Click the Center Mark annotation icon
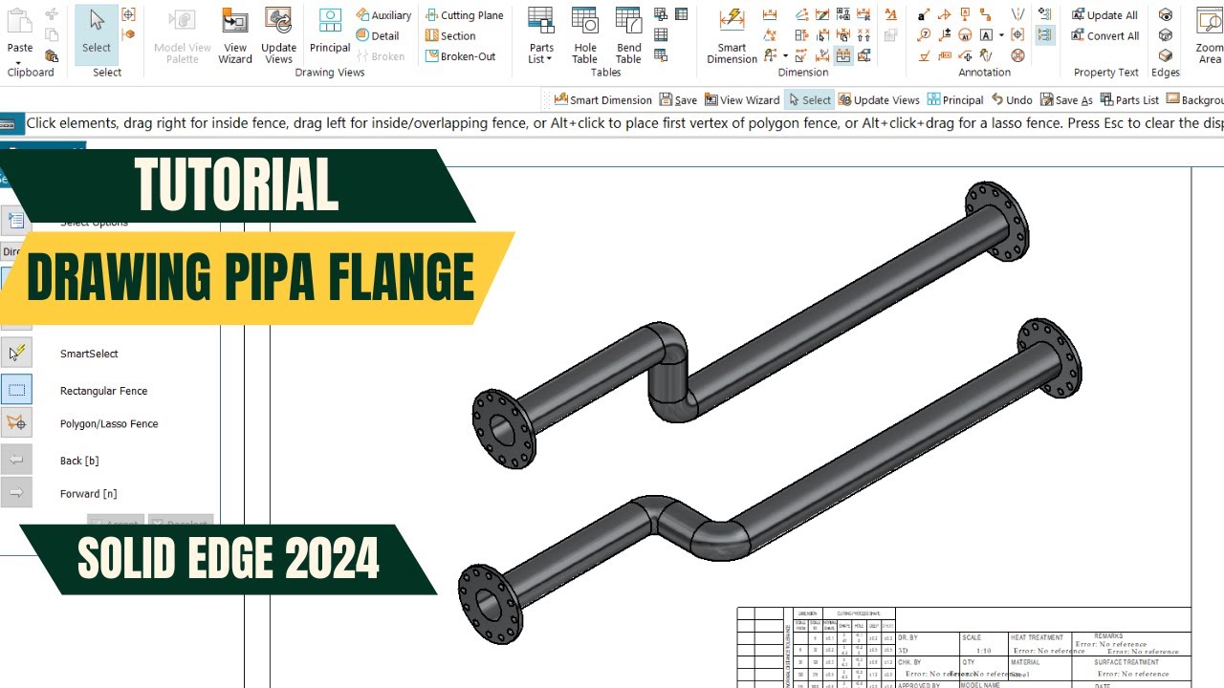The height and width of the screenshot is (688, 1224). pyautogui.click(x=1017, y=35)
